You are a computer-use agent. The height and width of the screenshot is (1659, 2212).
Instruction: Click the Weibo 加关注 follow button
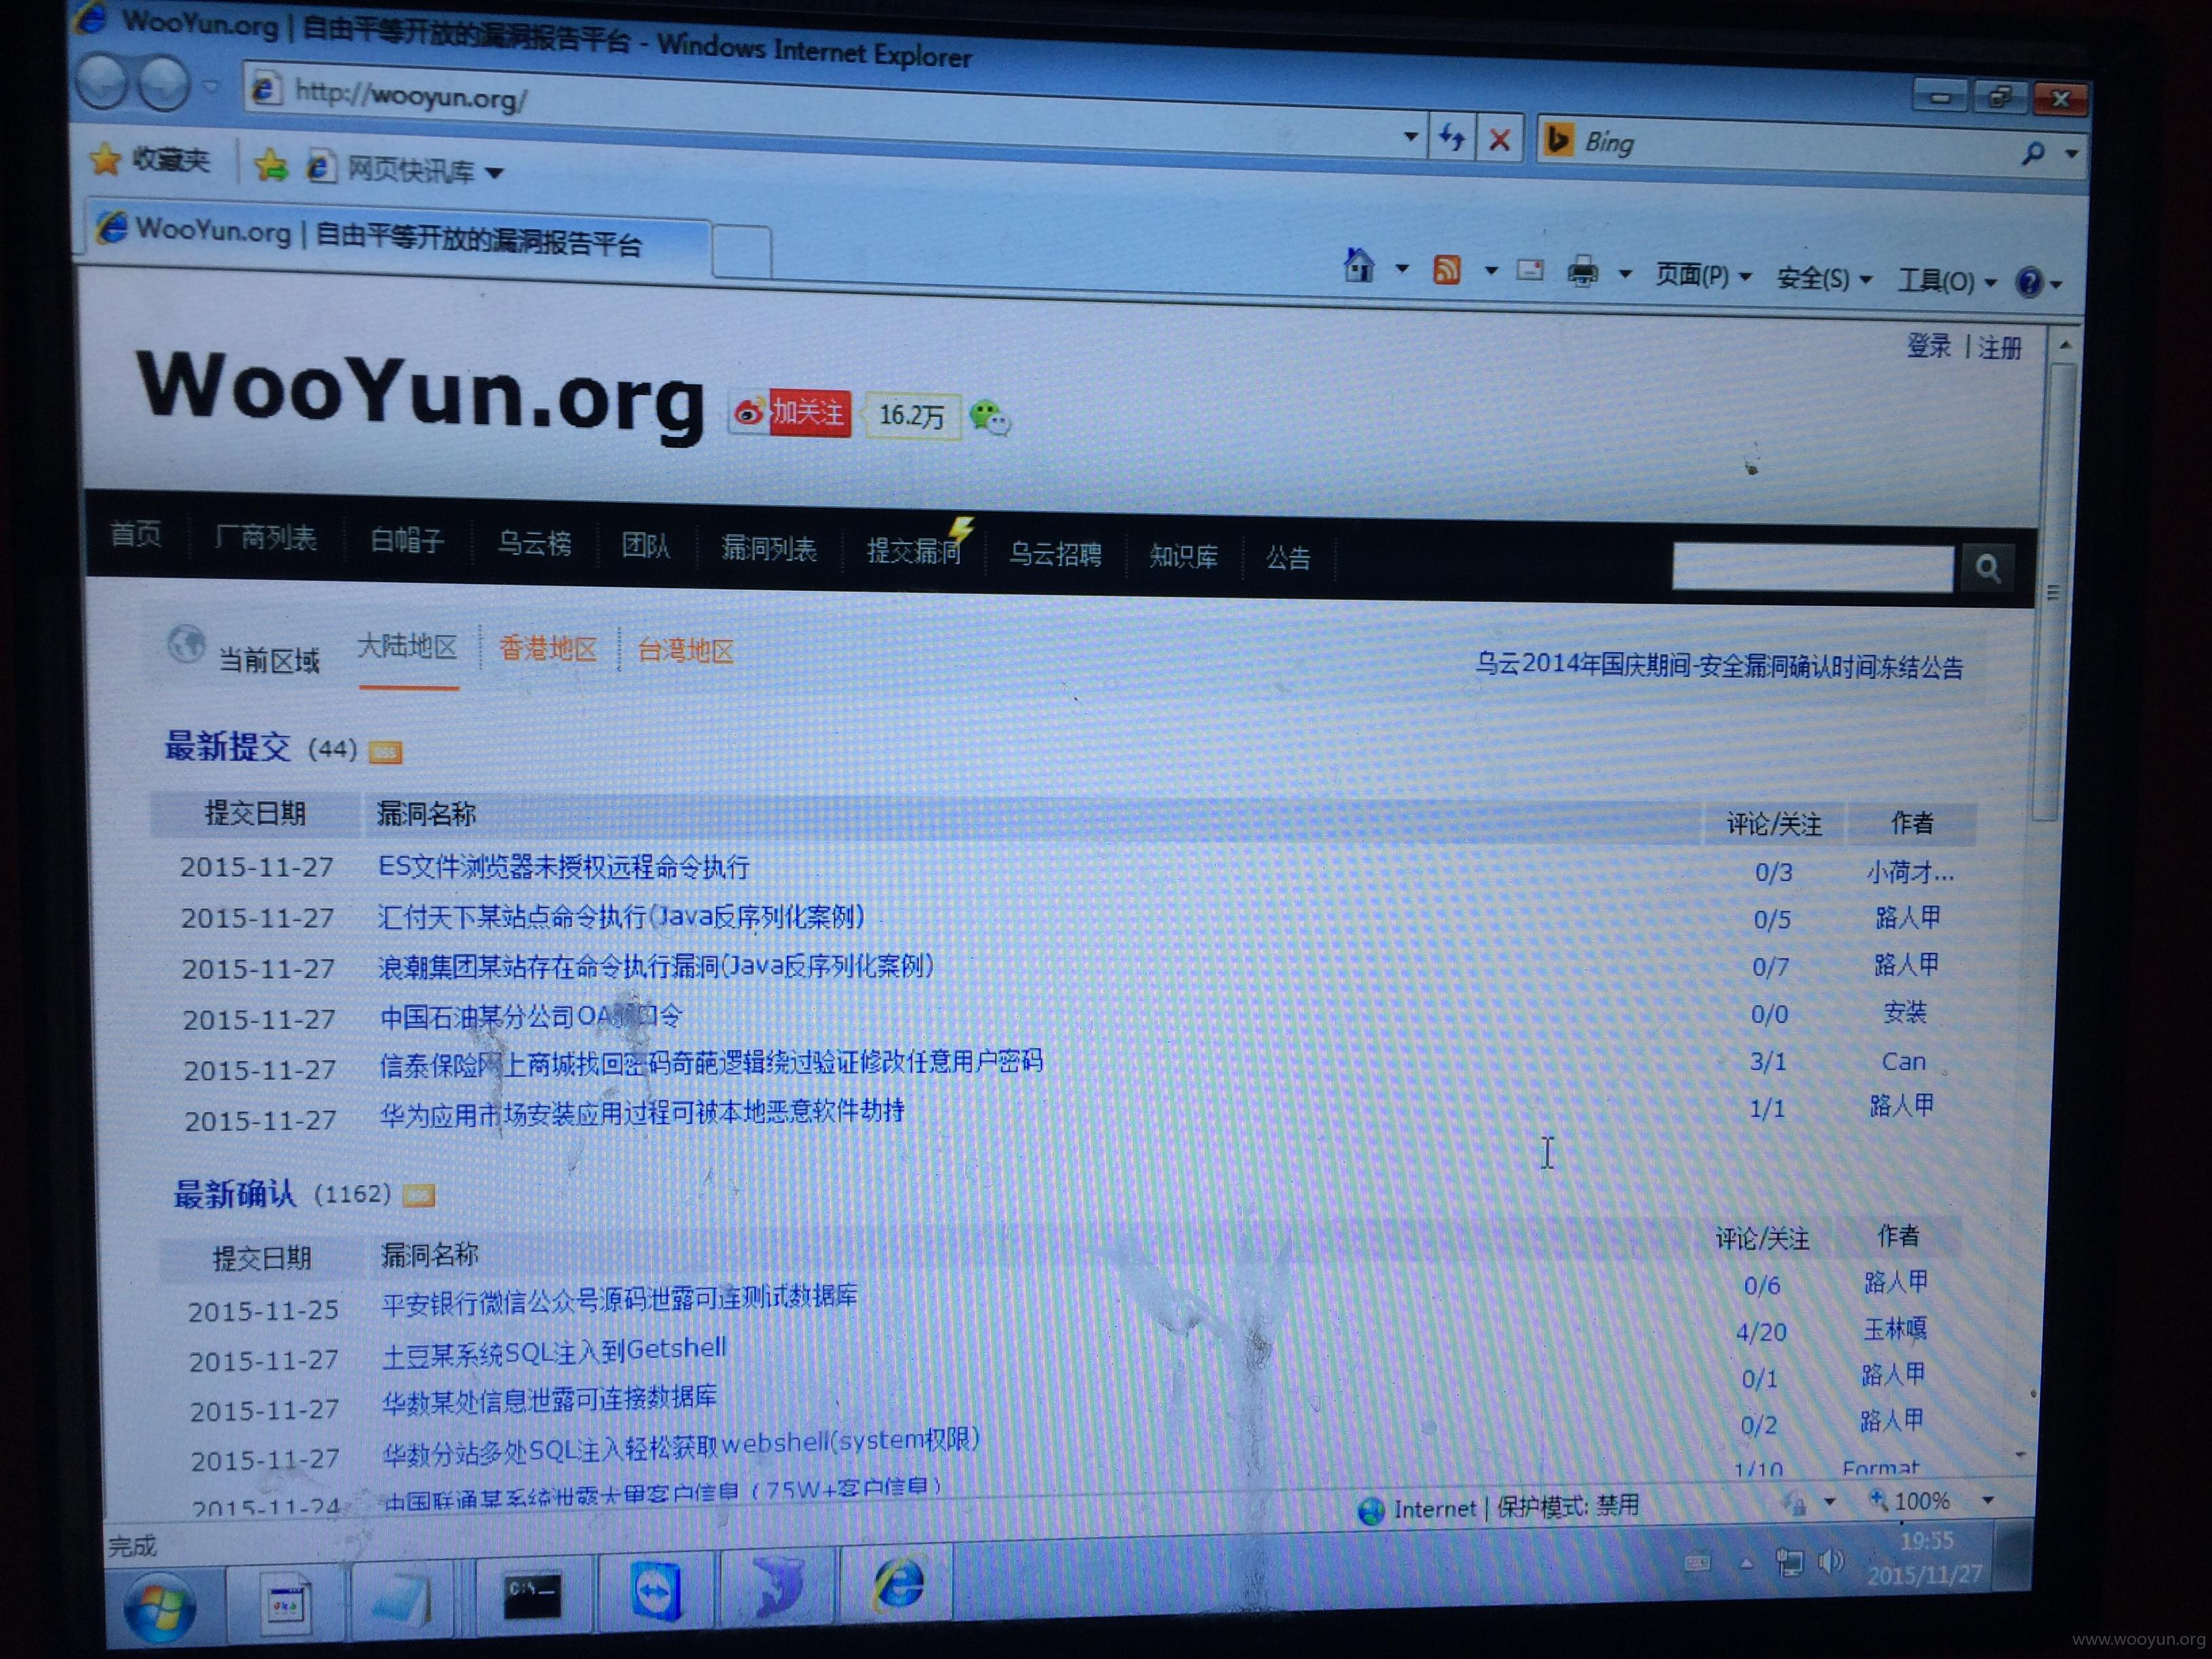[x=790, y=412]
